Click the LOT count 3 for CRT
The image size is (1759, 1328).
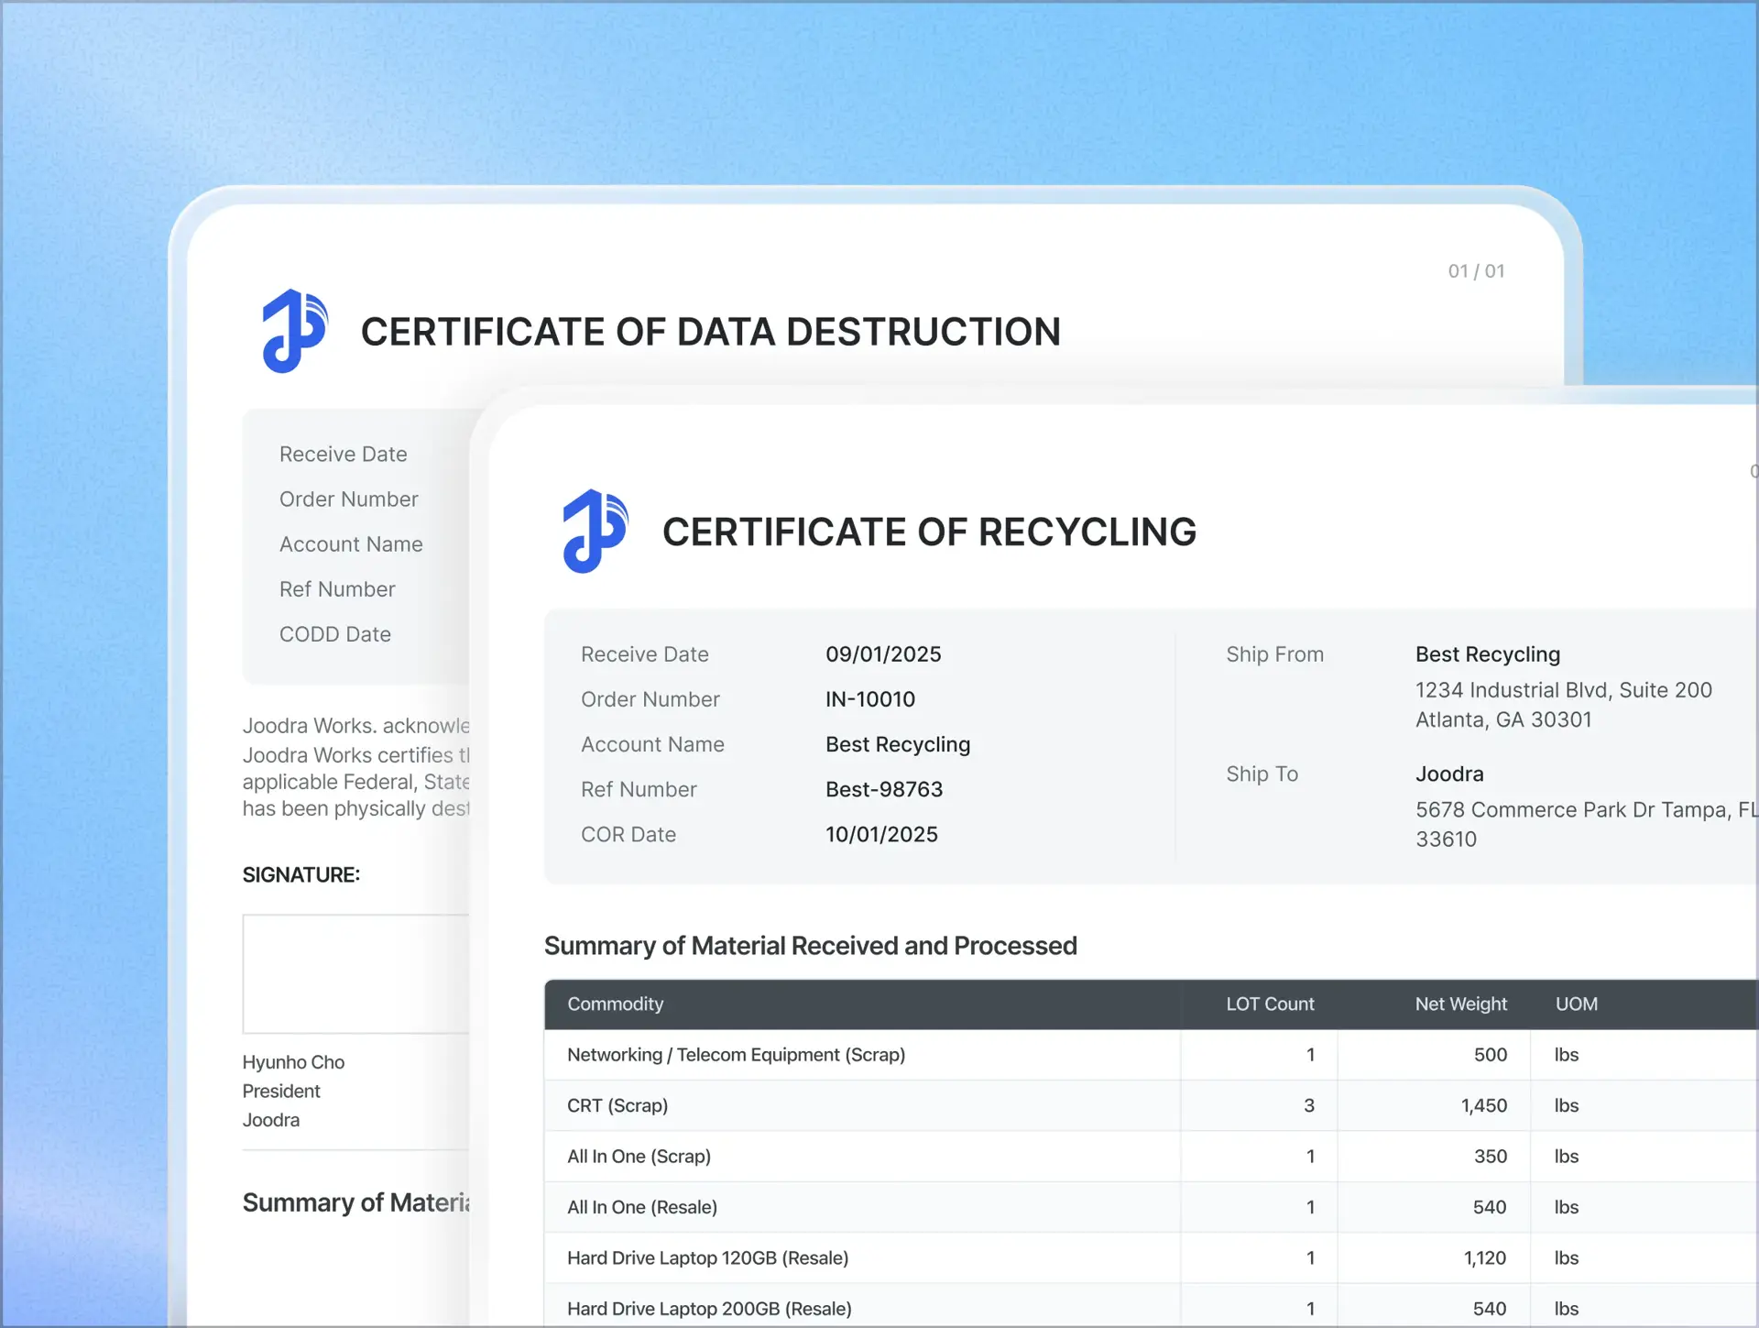tap(1309, 1105)
